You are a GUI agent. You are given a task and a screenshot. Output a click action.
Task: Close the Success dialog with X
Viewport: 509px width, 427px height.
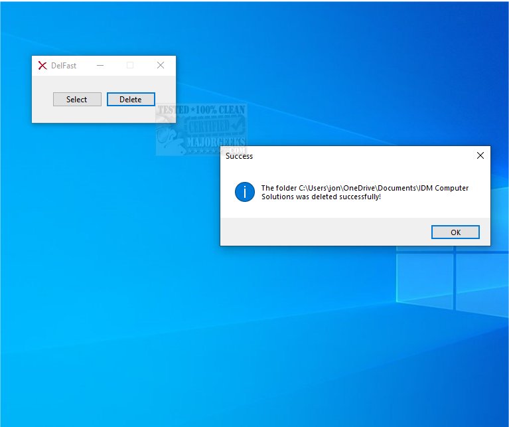point(480,155)
